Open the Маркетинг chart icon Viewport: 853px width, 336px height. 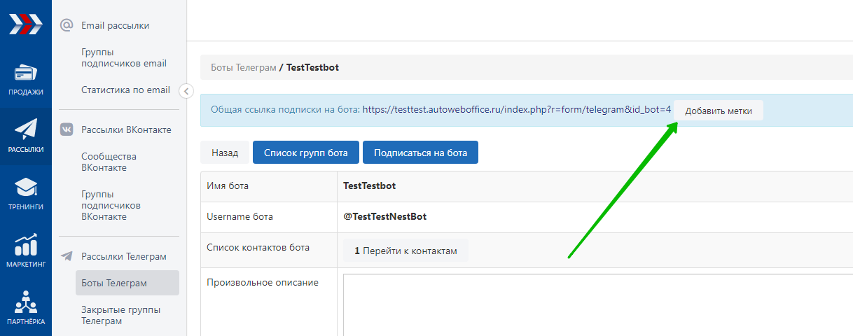25,246
